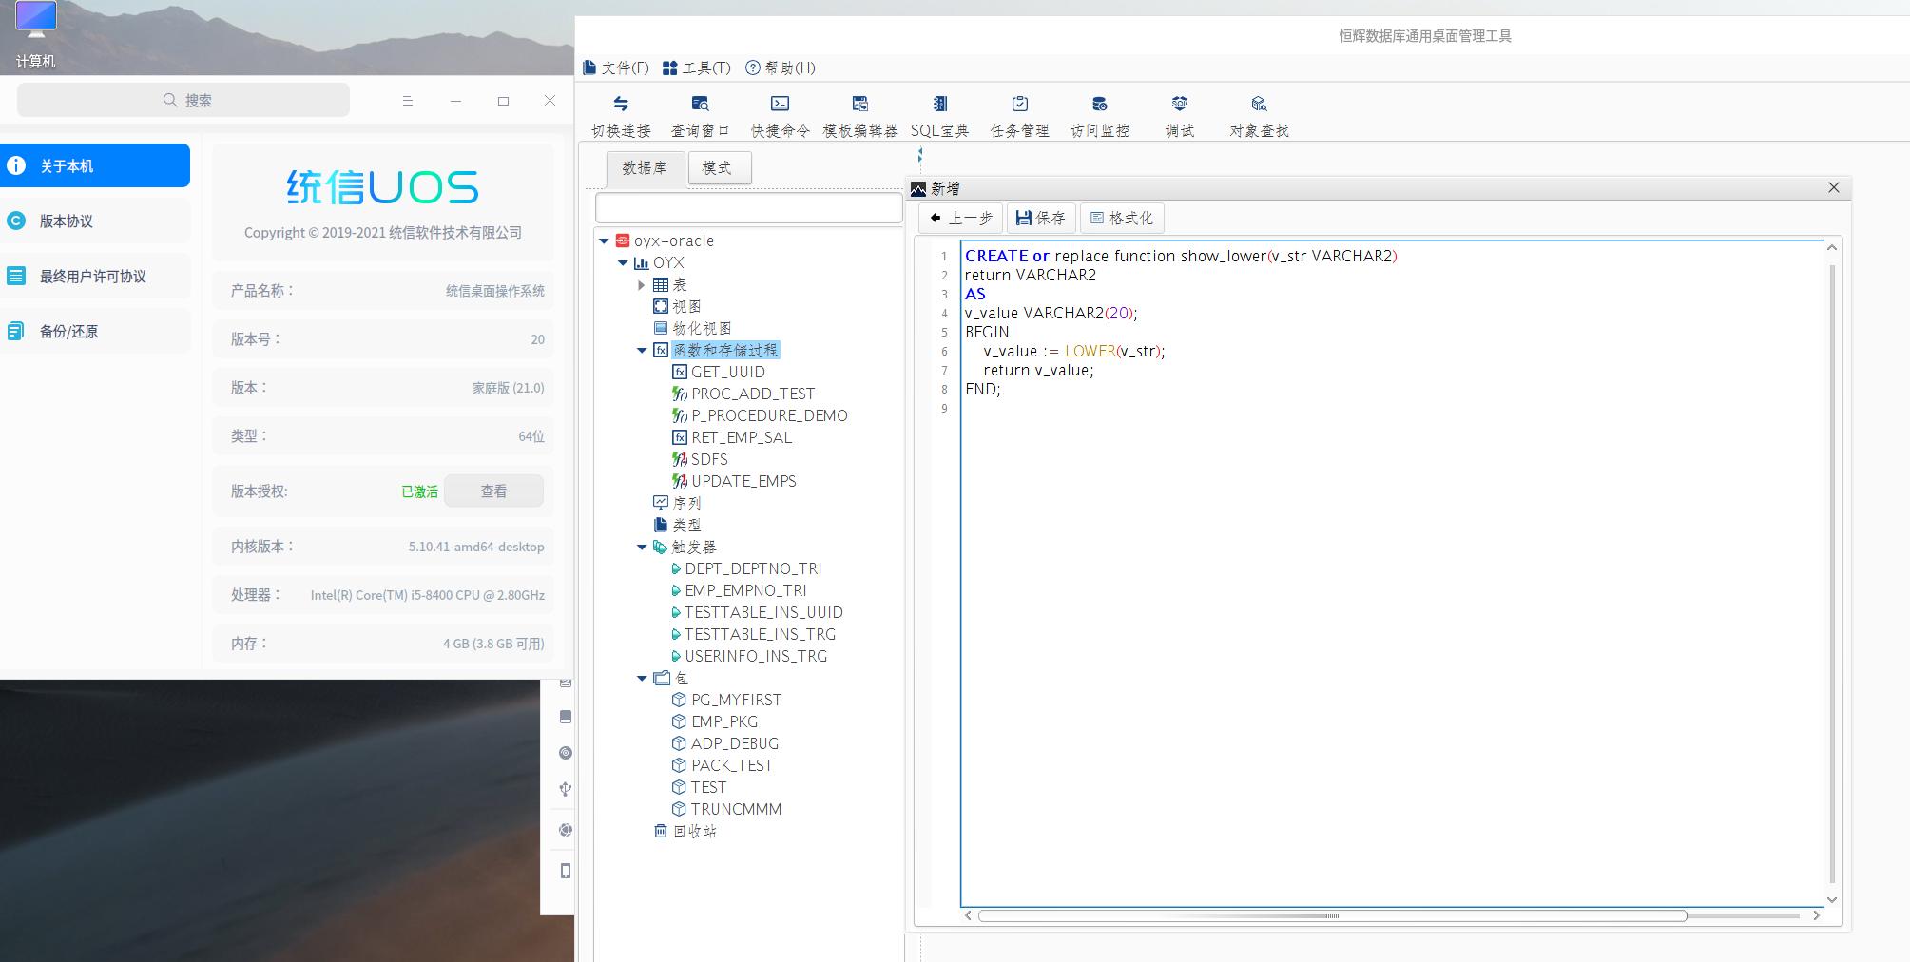Click the 切换连接 switch connection icon

coord(621,104)
